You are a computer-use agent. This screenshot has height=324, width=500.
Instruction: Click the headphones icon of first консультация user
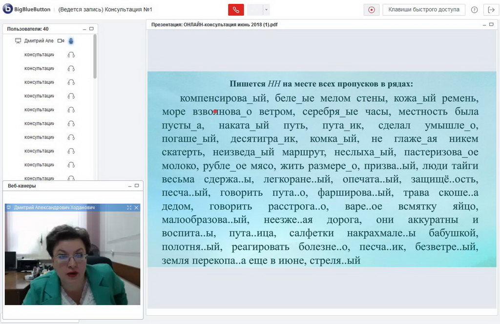pyautogui.click(x=71, y=55)
